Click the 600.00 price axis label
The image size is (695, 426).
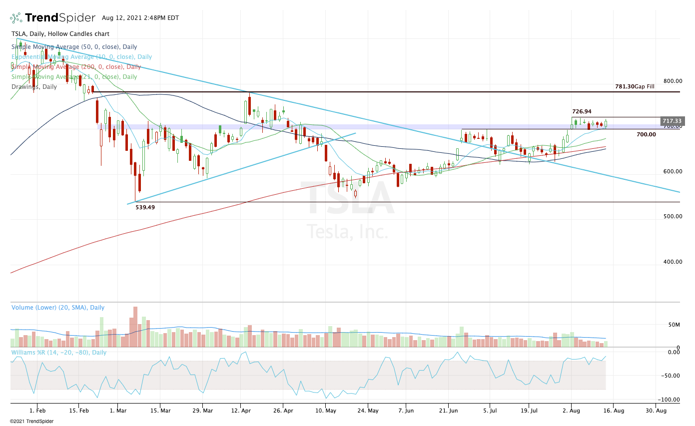[673, 171]
